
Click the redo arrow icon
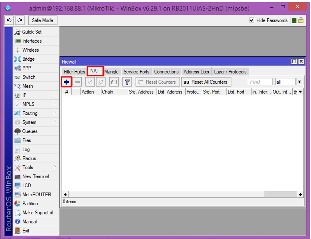20,20
